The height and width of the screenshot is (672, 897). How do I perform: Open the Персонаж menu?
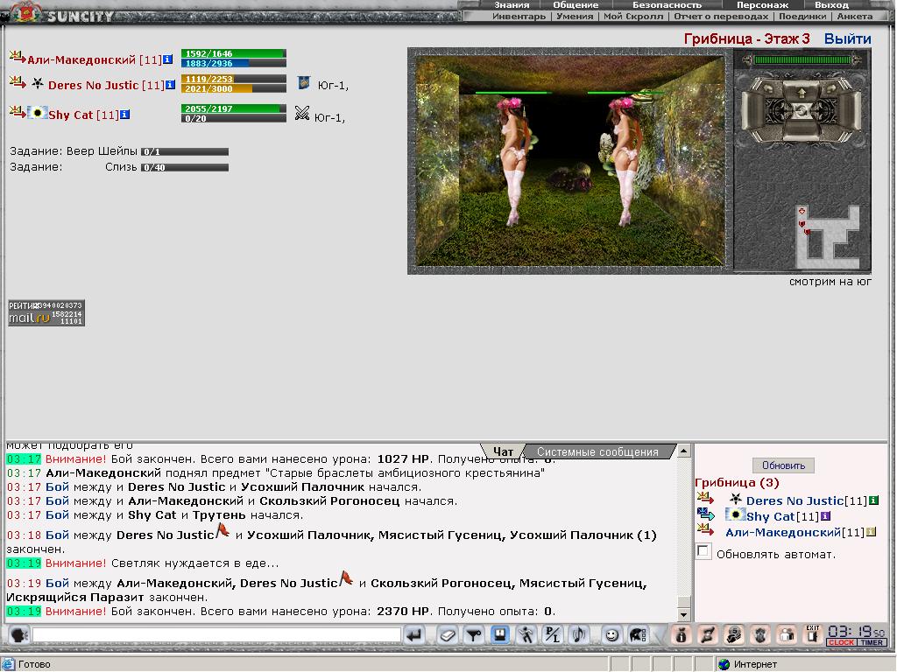(x=763, y=4)
